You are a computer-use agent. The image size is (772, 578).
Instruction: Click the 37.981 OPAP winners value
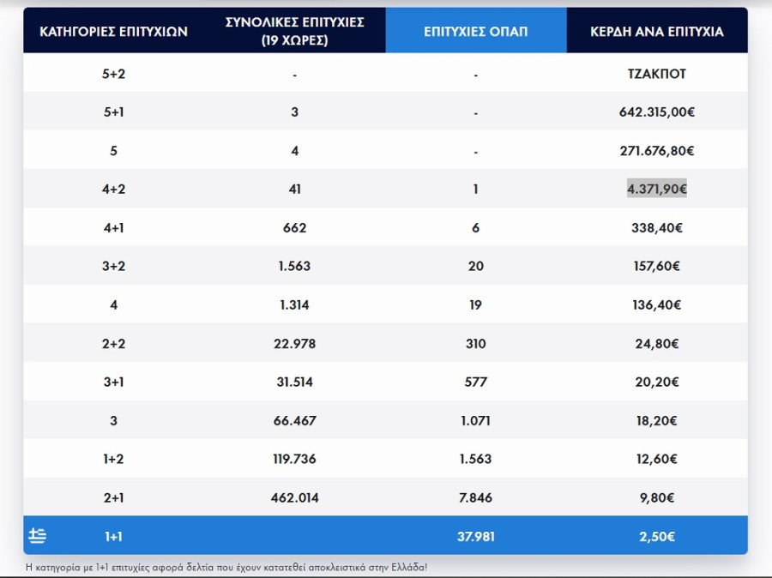475,537
